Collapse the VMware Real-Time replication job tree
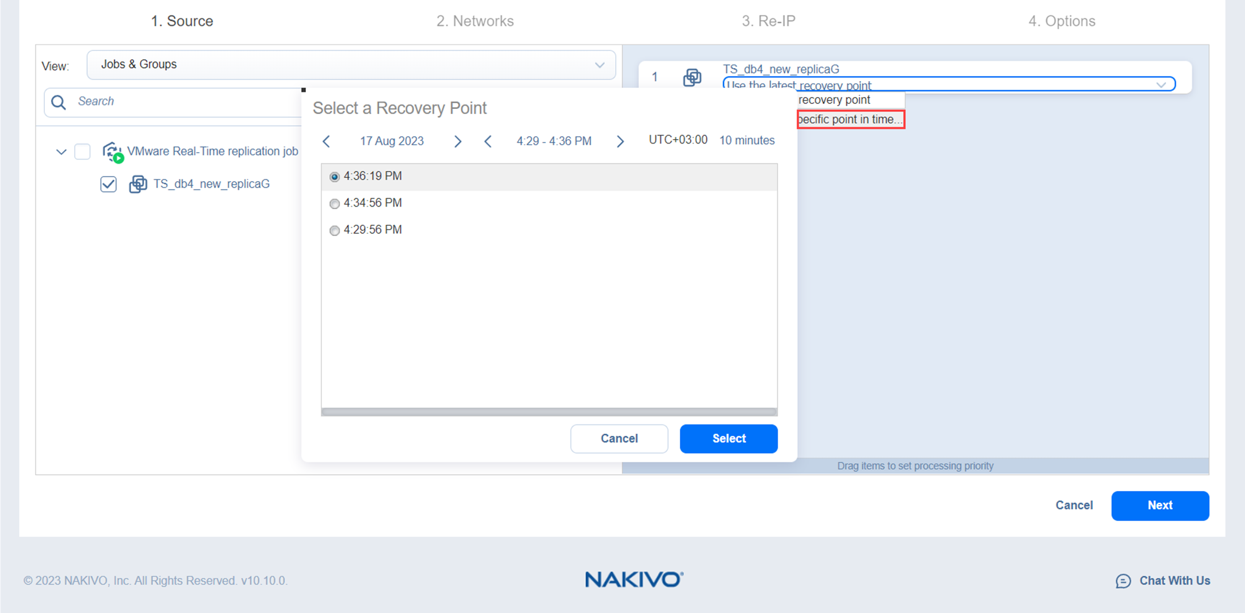The width and height of the screenshot is (1245, 613). pos(61,152)
